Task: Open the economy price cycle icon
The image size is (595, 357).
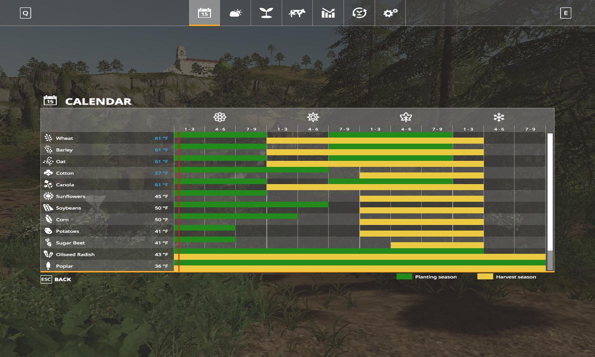Action: click(x=359, y=13)
